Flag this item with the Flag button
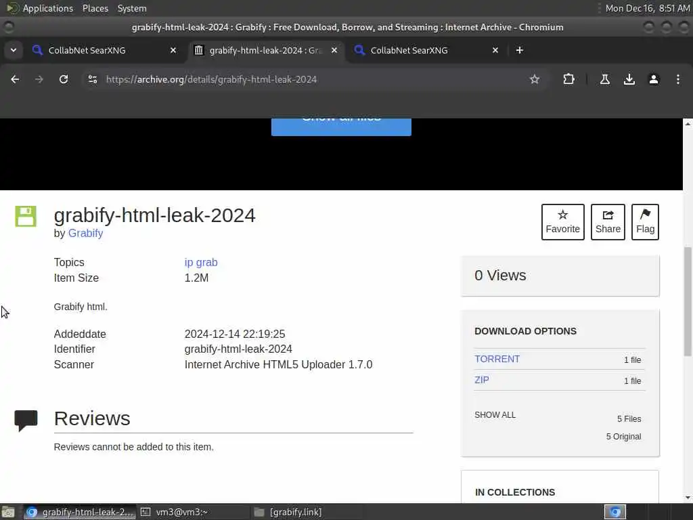 tap(645, 222)
